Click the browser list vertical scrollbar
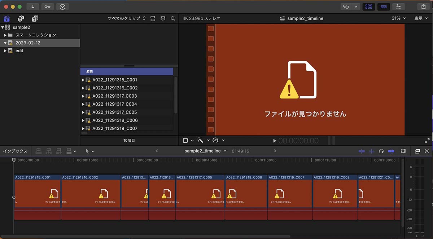 coord(176,95)
